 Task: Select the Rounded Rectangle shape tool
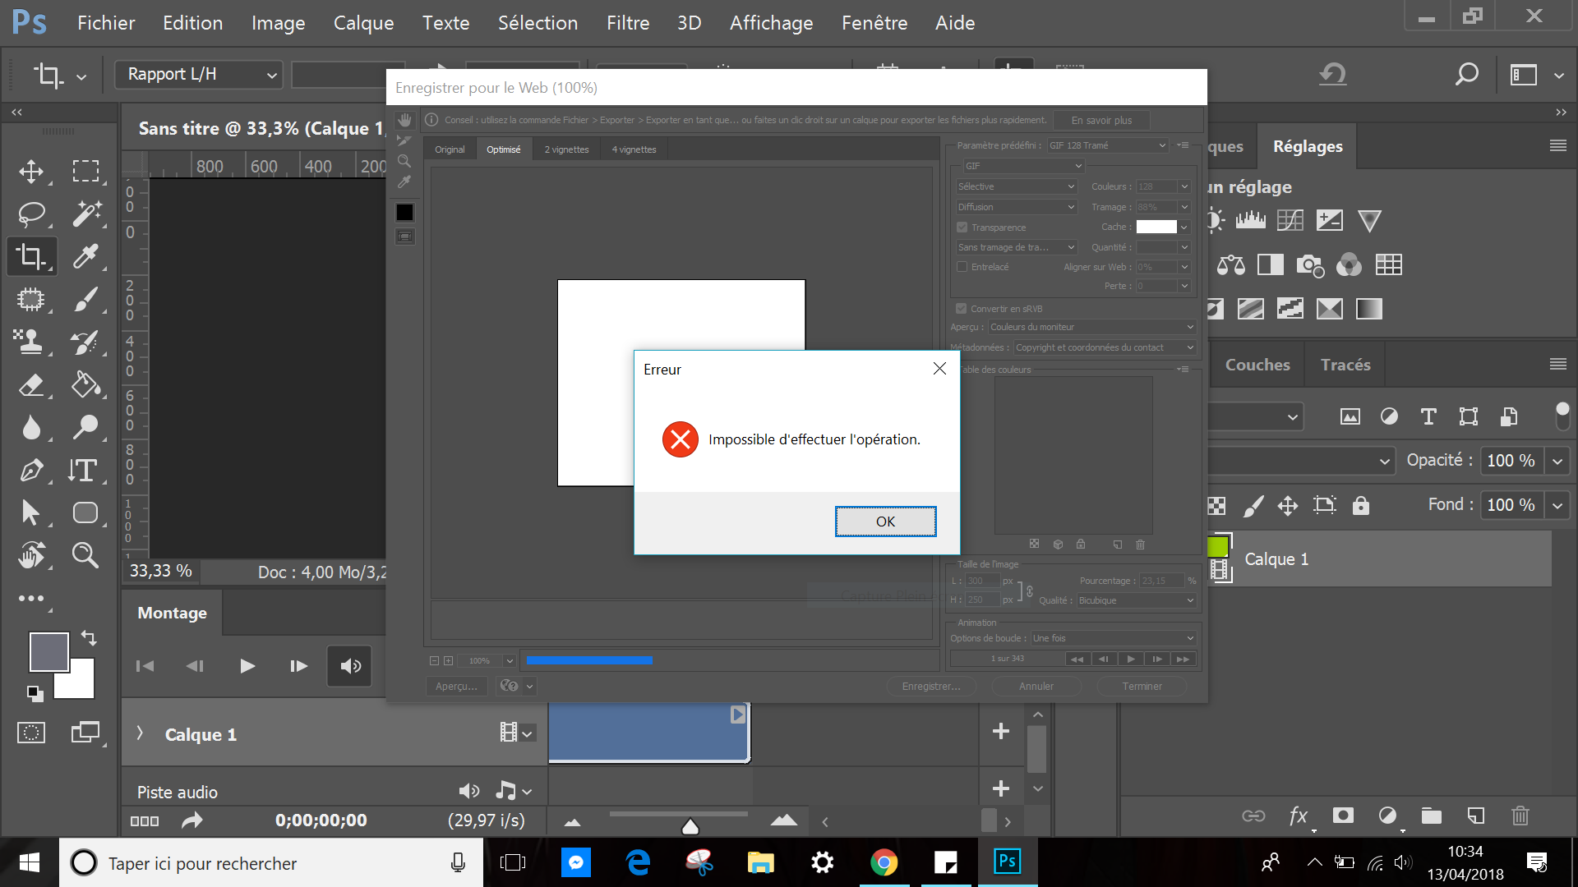(85, 512)
